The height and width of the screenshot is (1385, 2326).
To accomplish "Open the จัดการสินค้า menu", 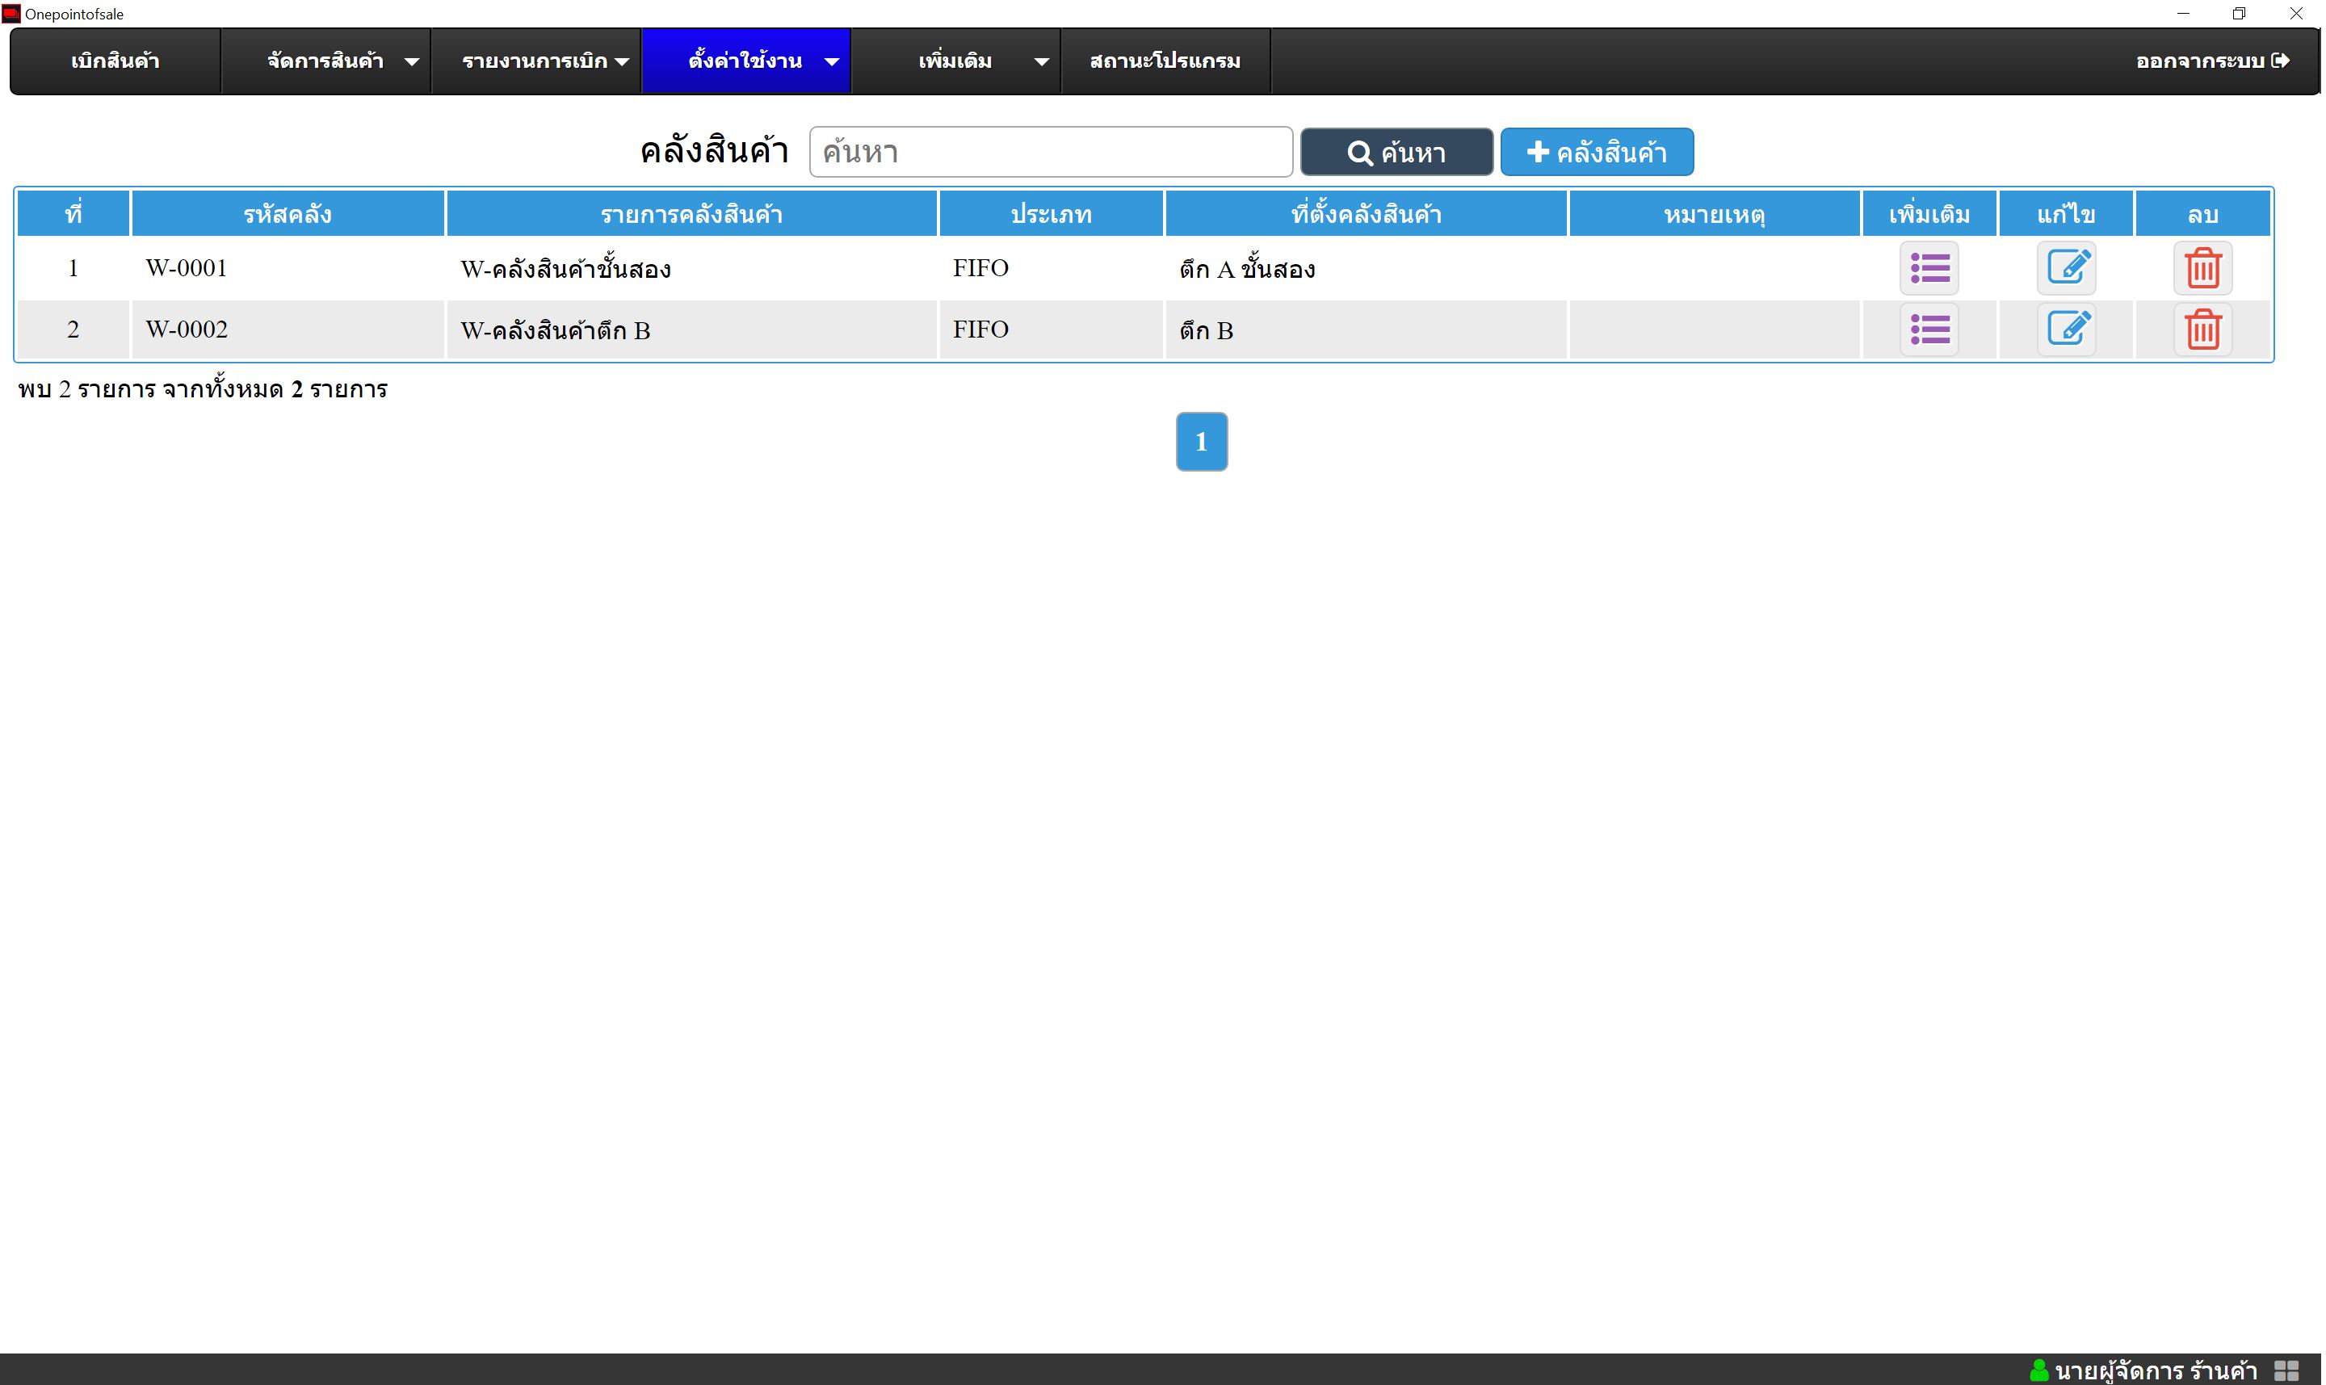I will coord(325,61).
